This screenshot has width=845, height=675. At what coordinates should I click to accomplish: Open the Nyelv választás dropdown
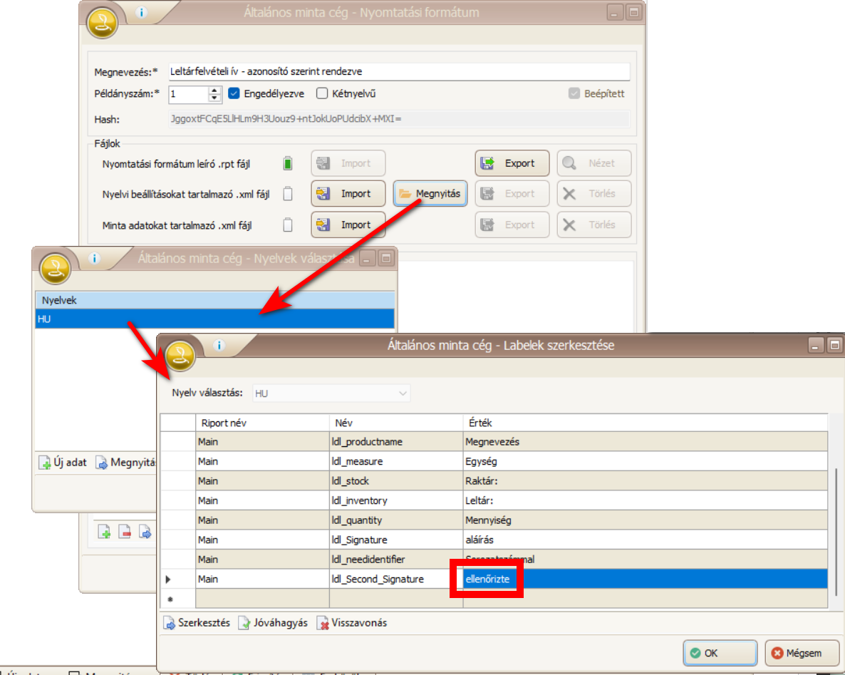click(x=403, y=393)
